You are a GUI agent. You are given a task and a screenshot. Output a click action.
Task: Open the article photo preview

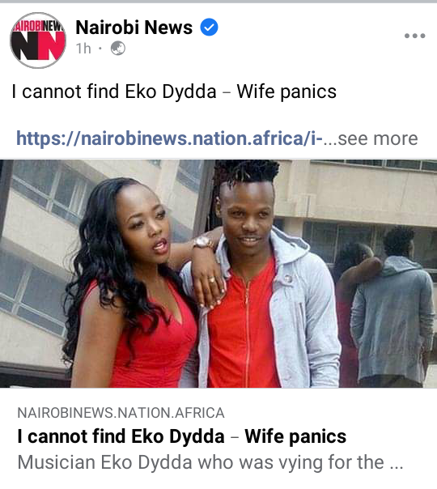(218, 274)
